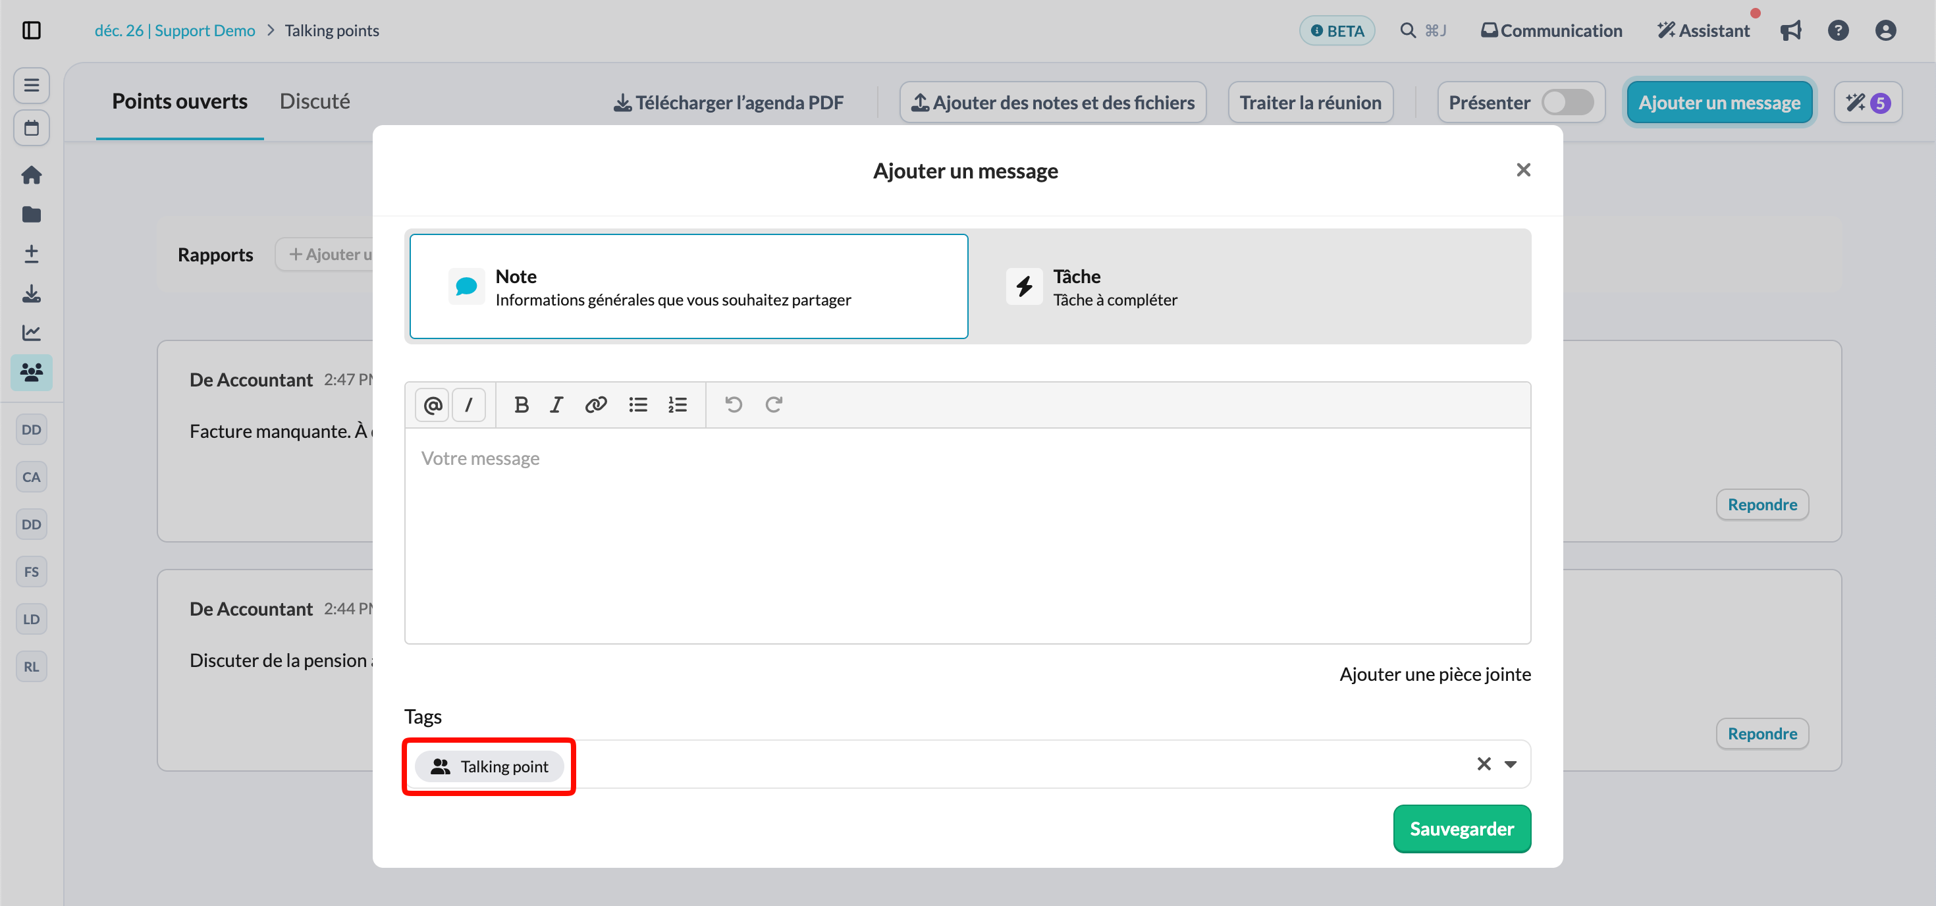The height and width of the screenshot is (906, 1936).
Task: Switch to Discuté tab
Action: click(x=314, y=101)
